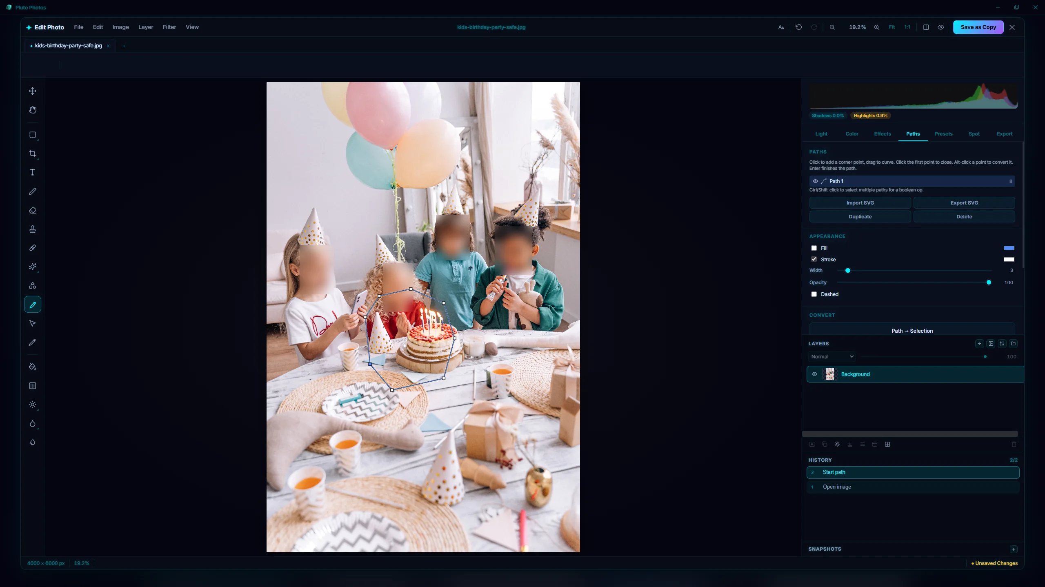
Task: Add a new layer with the plus icon
Action: pos(980,344)
